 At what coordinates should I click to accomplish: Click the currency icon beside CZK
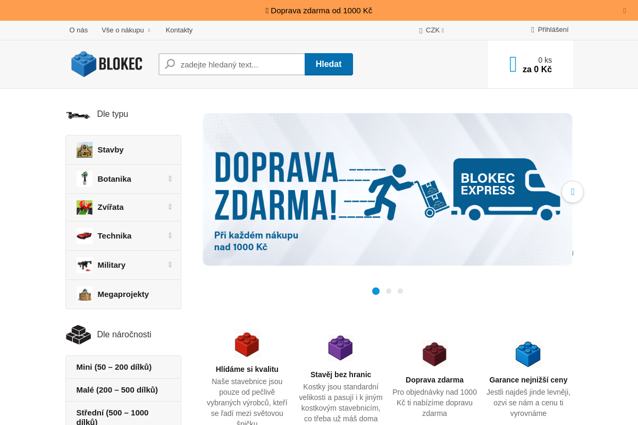pos(421,31)
